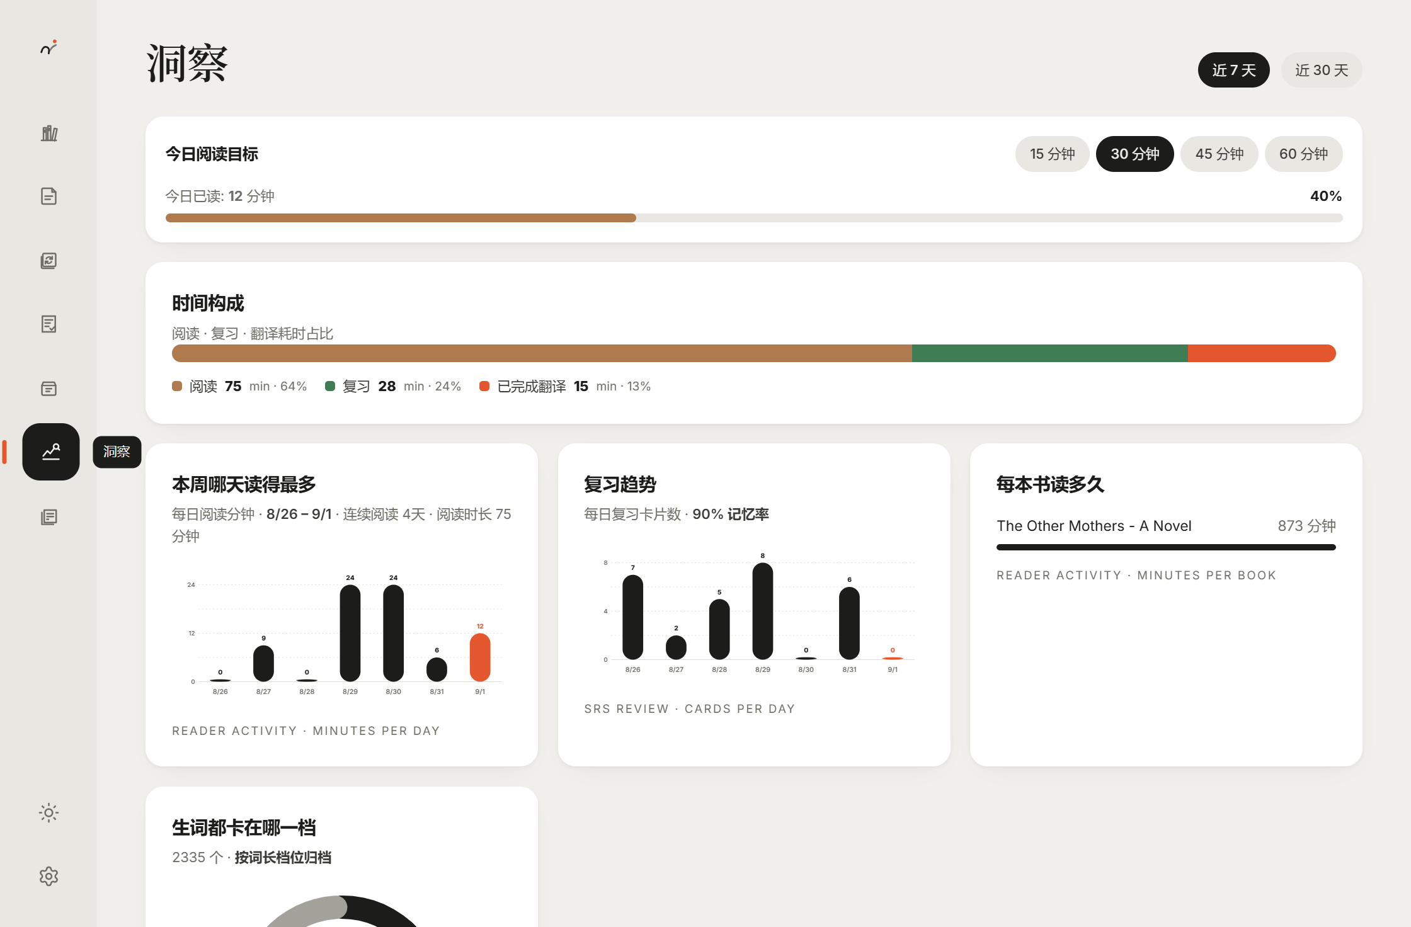
Task: Click the 8/26 bar in review trend chart
Action: click(x=632, y=617)
